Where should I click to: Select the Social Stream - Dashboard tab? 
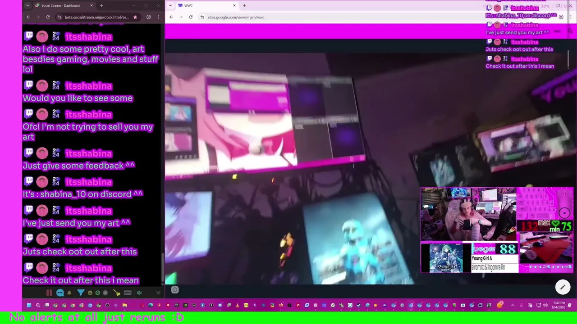[x=64, y=5]
